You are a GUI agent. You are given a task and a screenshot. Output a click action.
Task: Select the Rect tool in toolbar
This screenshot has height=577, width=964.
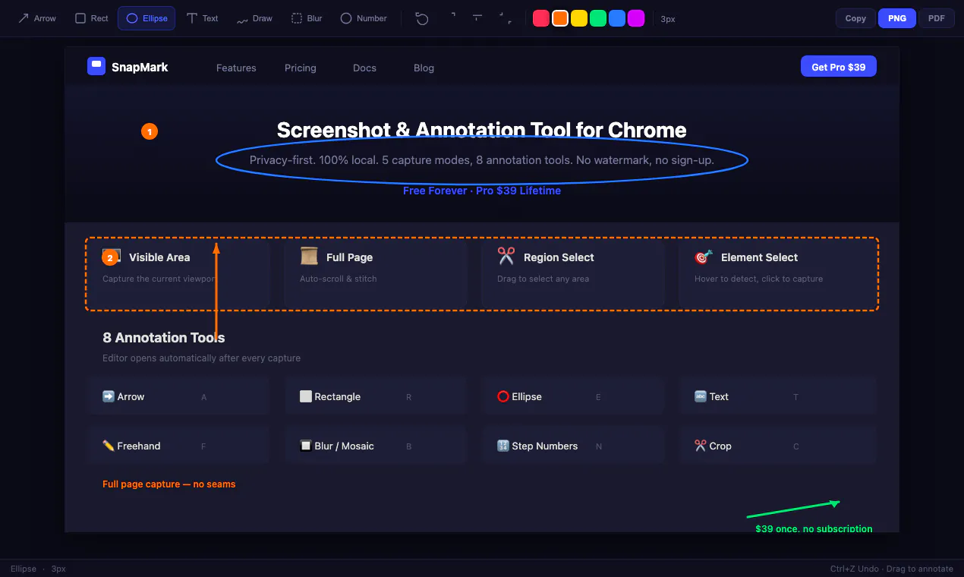(x=92, y=18)
